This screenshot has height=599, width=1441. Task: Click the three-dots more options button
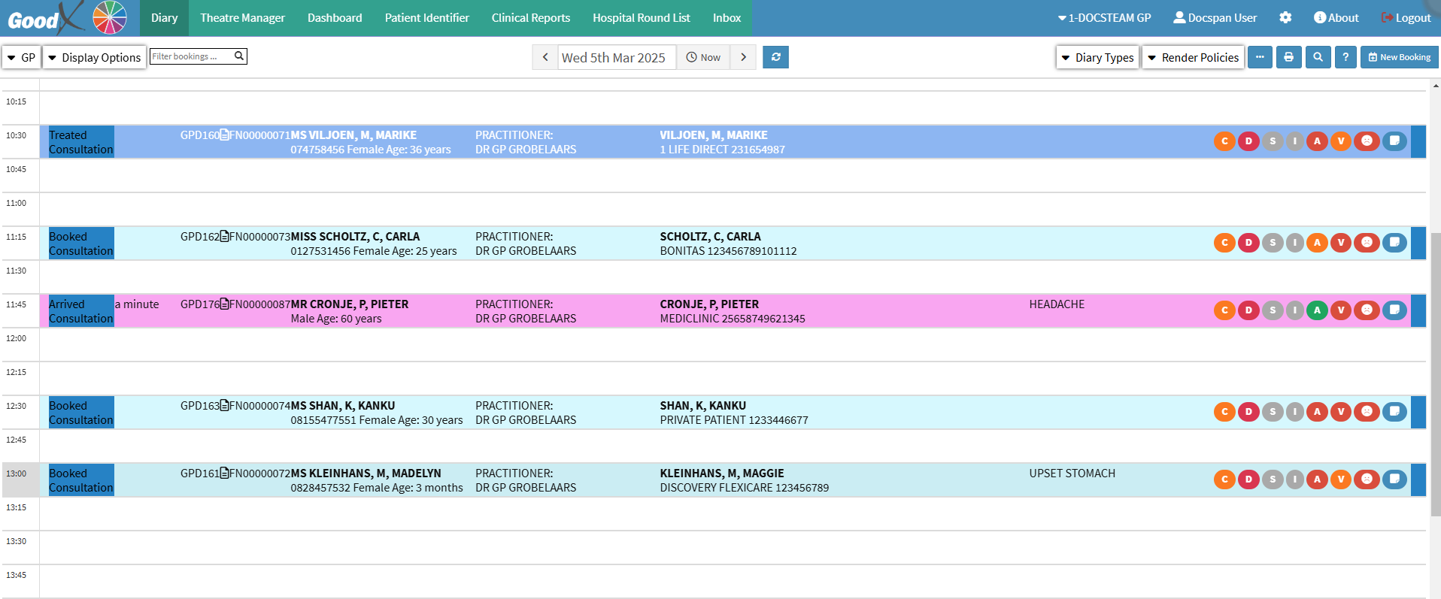point(1260,57)
